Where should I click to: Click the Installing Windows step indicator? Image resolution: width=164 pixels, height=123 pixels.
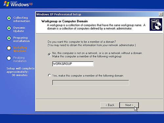[x=9, y=48]
